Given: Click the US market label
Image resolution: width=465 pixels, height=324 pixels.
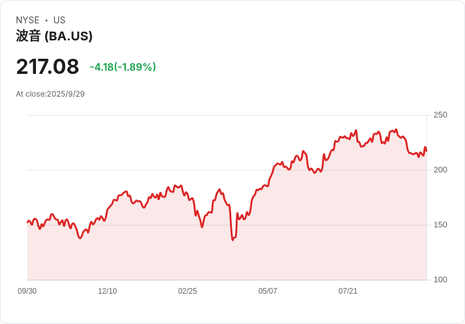Looking at the screenshot, I should (59, 20).
